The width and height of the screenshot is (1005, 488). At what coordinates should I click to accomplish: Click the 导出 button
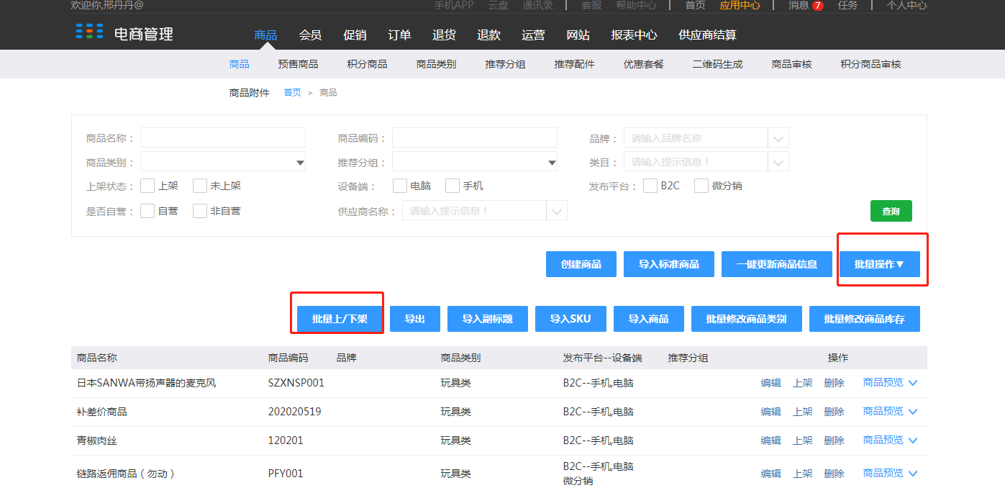pos(415,319)
